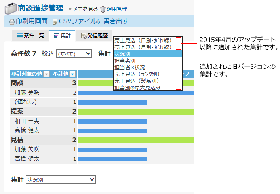Click the CSV file export icon
The image size is (280, 194).
[x=55, y=21]
